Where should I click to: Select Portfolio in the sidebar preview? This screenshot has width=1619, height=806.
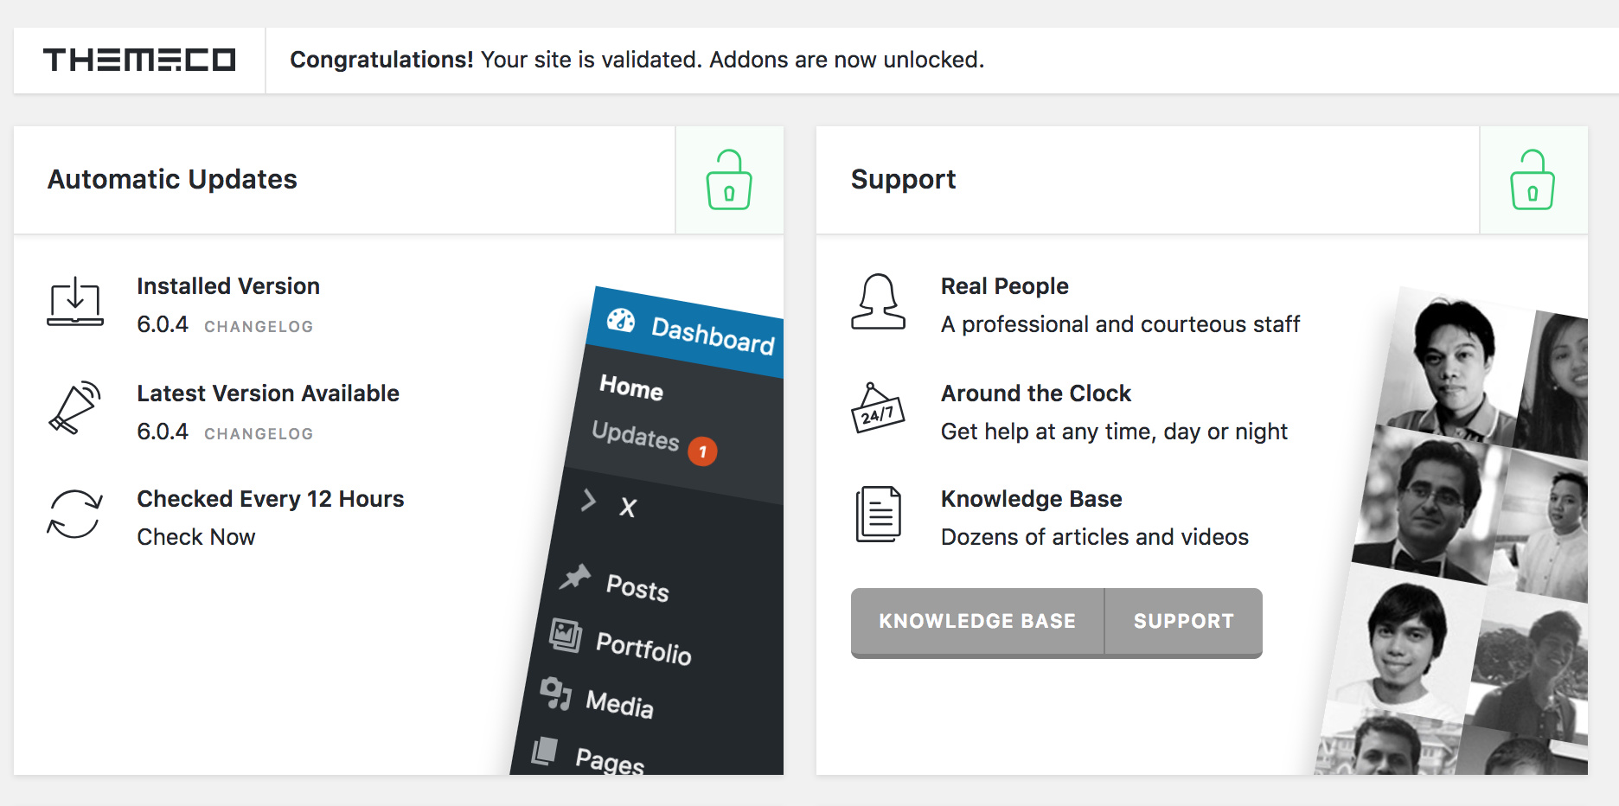(644, 647)
